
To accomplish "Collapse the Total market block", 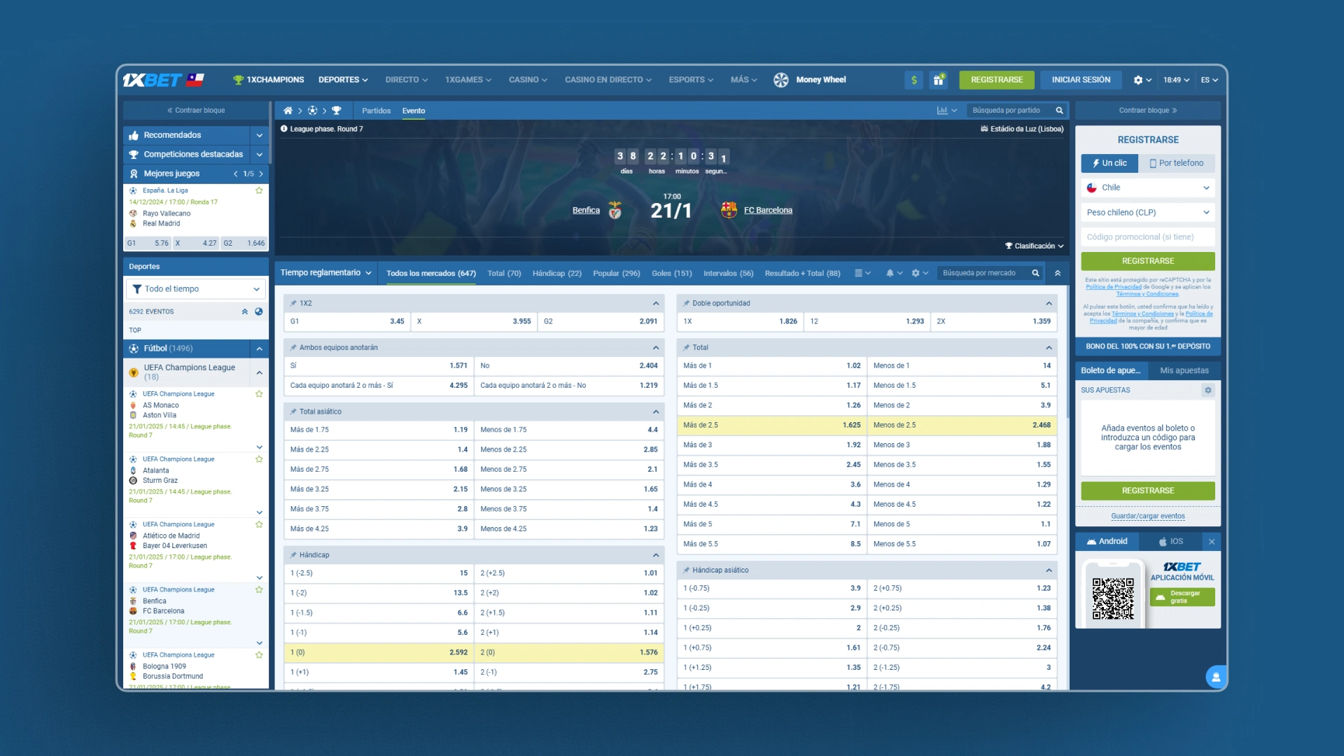I will pos(1049,347).
